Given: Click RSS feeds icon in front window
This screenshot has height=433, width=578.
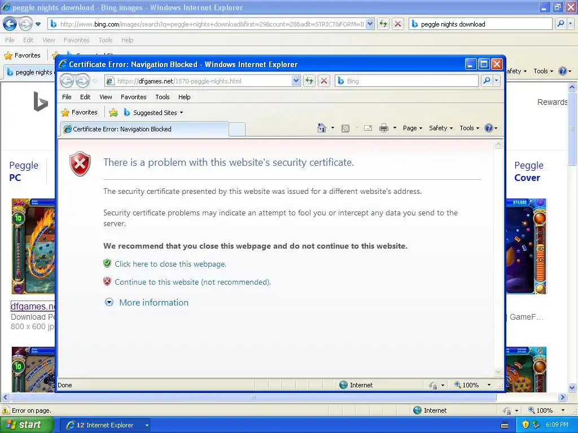Looking at the screenshot, I should [345, 128].
